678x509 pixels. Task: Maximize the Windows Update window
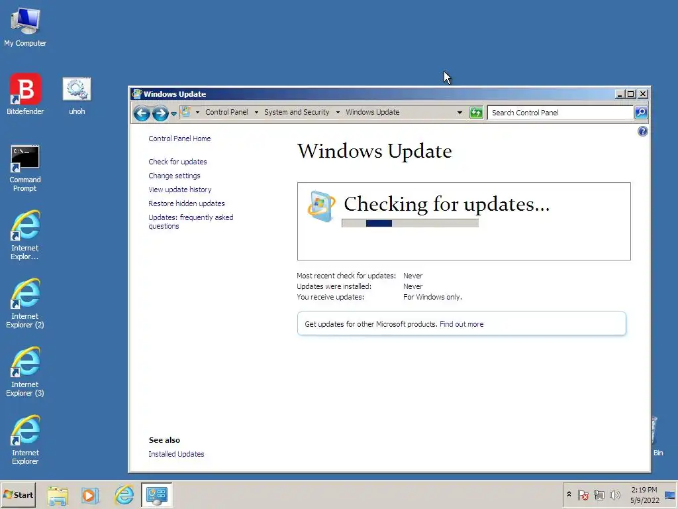pos(631,94)
